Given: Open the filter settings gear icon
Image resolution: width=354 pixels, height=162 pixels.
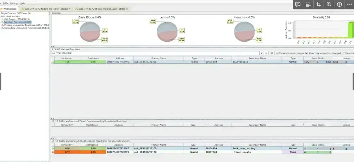Looking at the screenshot, I should point(272,53).
